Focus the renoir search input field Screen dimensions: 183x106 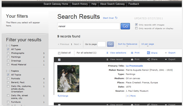coord(89,26)
